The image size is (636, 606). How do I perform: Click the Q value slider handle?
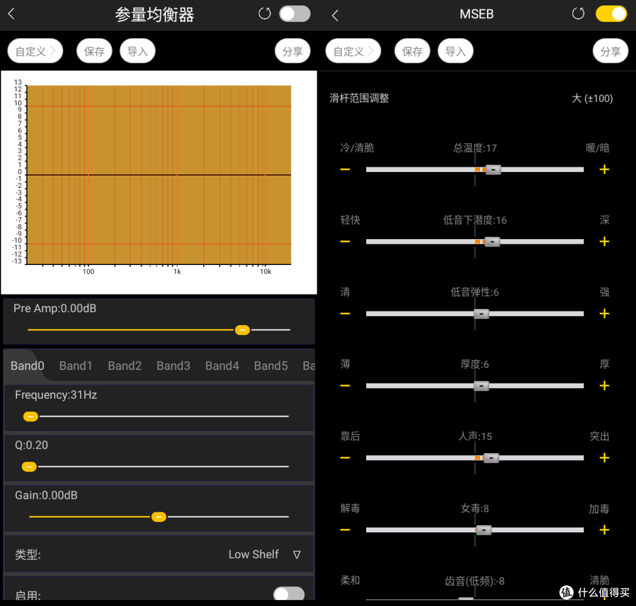coord(29,466)
